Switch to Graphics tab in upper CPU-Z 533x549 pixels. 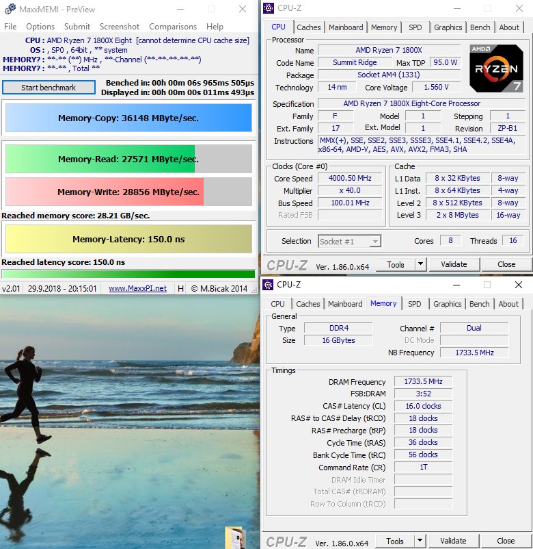[x=448, y=27]
